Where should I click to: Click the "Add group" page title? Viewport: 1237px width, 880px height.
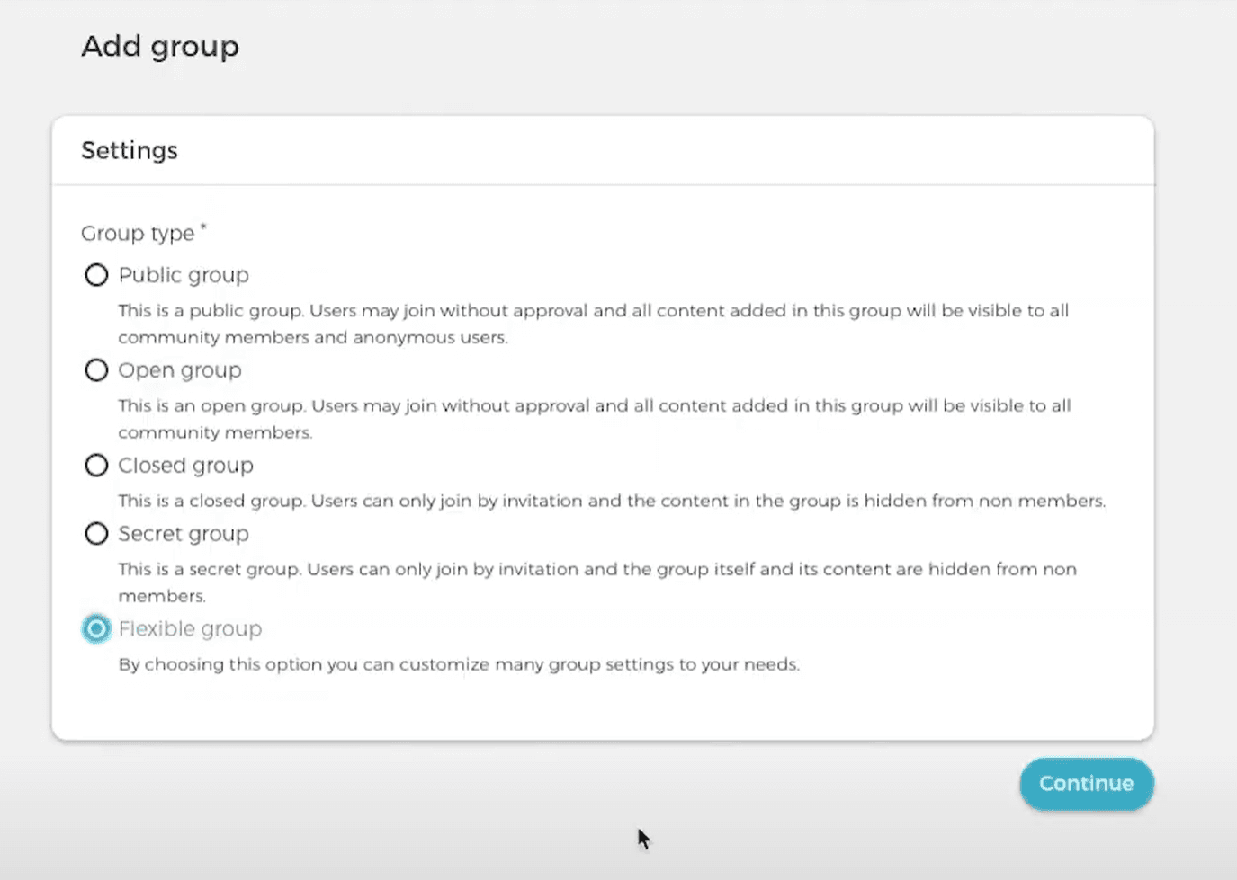[160, 47]
